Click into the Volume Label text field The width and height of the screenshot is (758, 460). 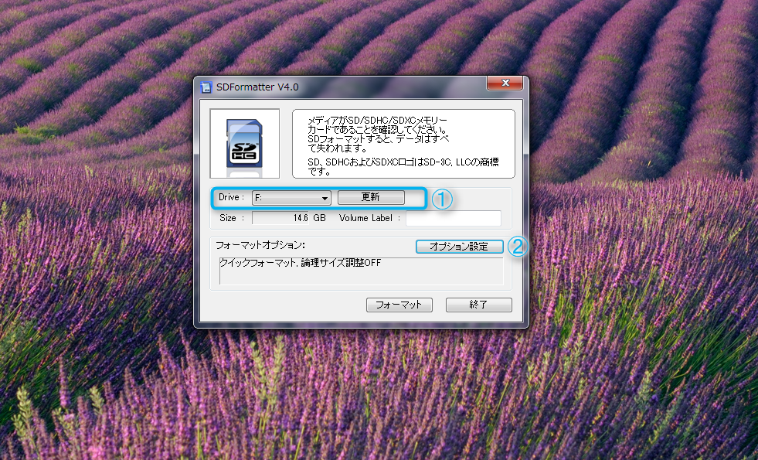point(454,218)
